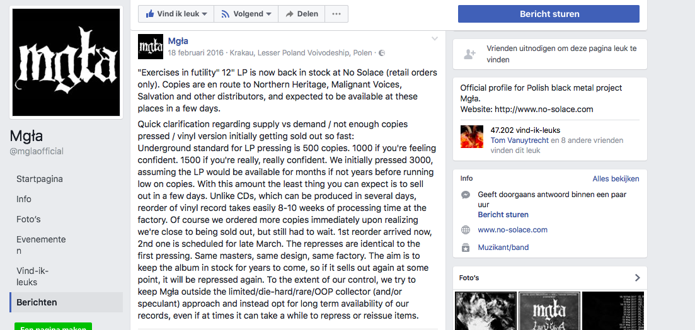The height and width of the screenshot is (330, 695).
Task: Expand the post options chevron
Action: click(x=434, y=39)
